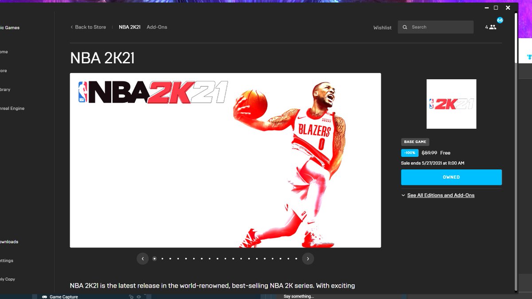Image resolution: width=532 pixels, height=299 pixels.
Task: Switch to the Add-Ons tab
Action: point(157,27)
